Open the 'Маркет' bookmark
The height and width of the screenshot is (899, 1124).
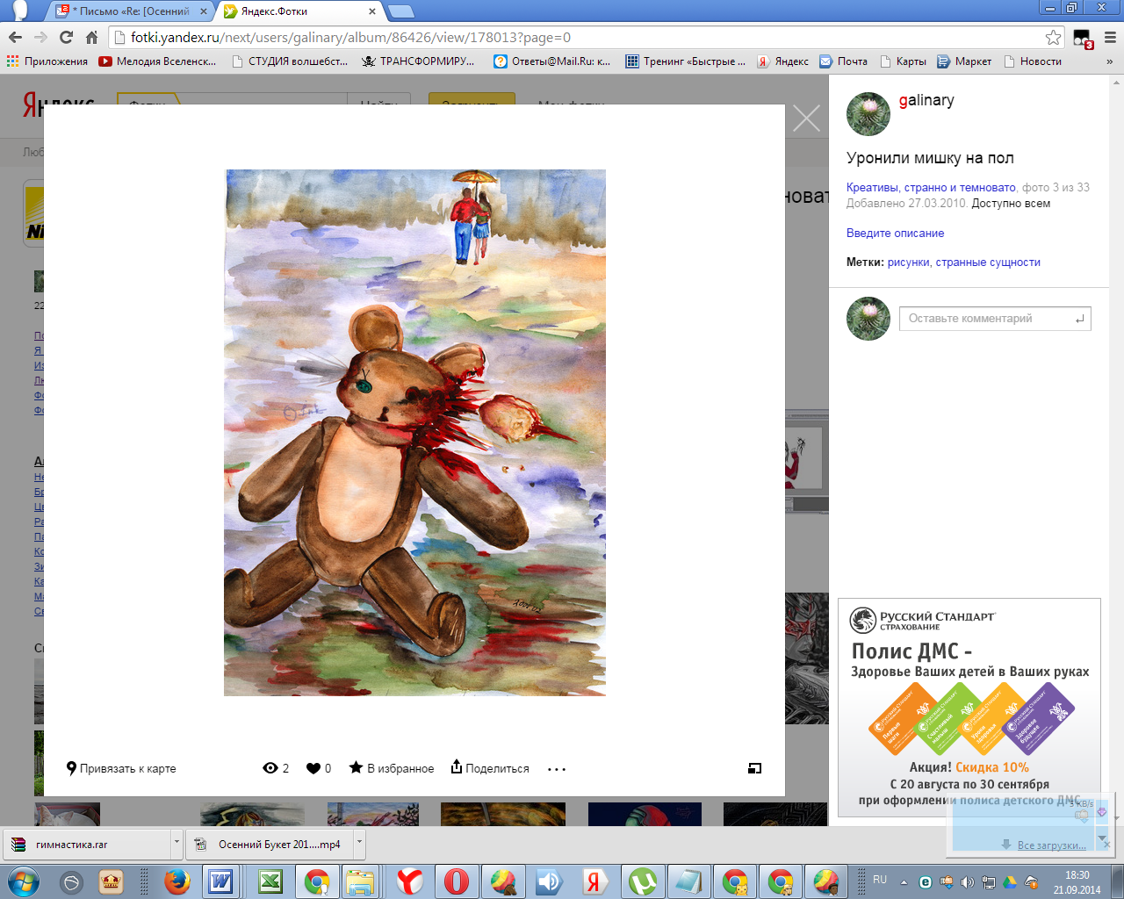pos(964,61)
